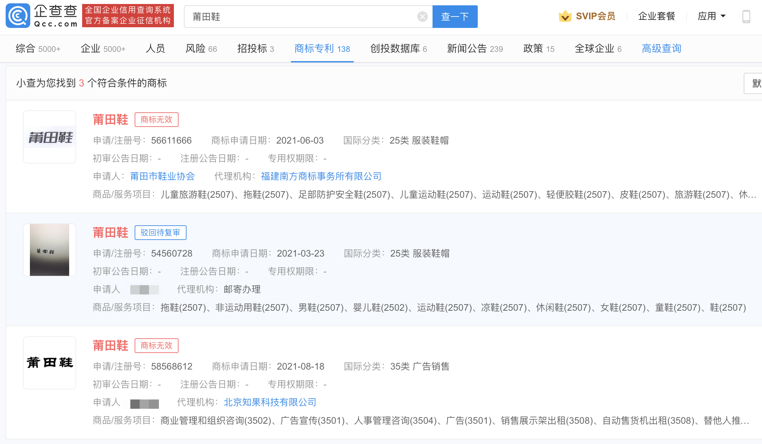Open agency 北京知果科技有限公司 link
762x444 pixels.
(270, 402)
